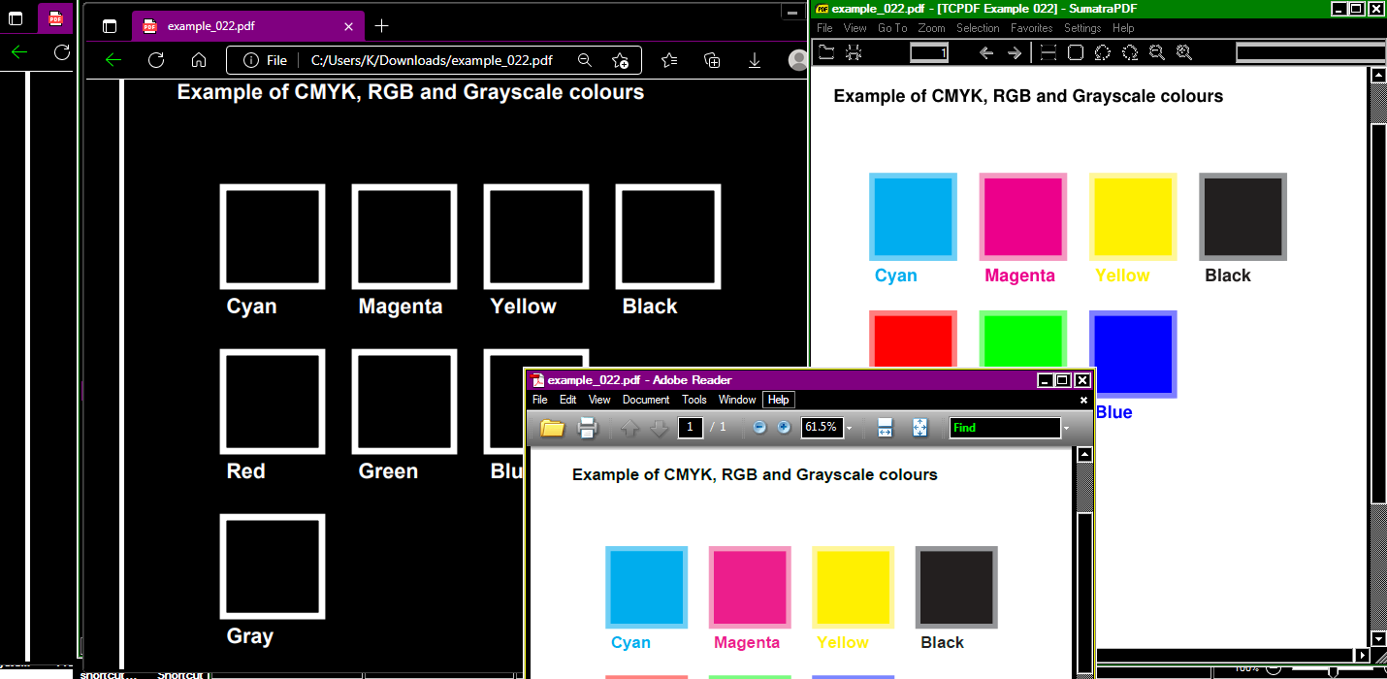The image size is (1387, 679).
Task: Open Collections icon in Edge toolbar
Action: 712,60
